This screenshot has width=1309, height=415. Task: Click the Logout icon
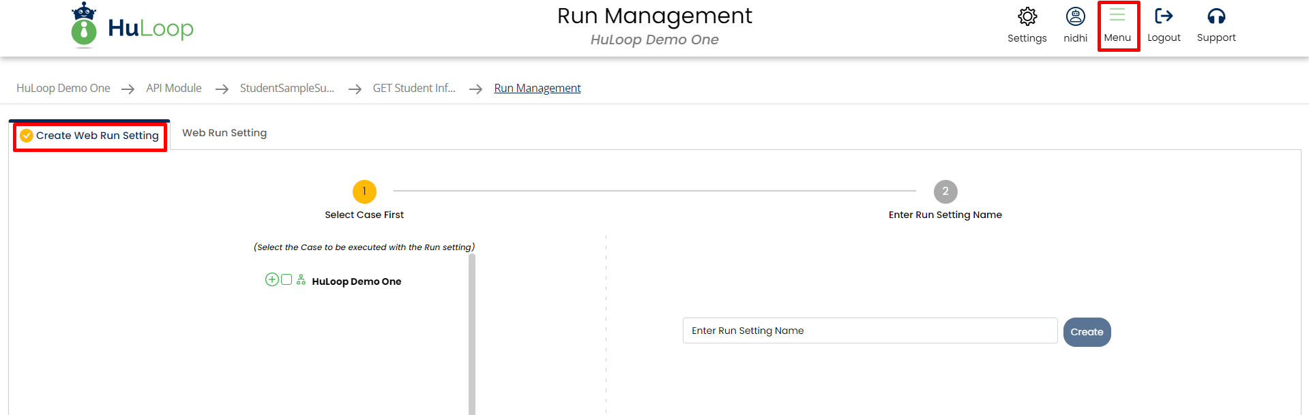(1163, 16)
